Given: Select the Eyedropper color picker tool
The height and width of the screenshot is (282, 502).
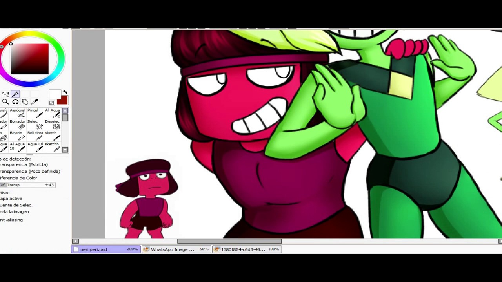Looking at the screenshot, I should pos(35,102).
